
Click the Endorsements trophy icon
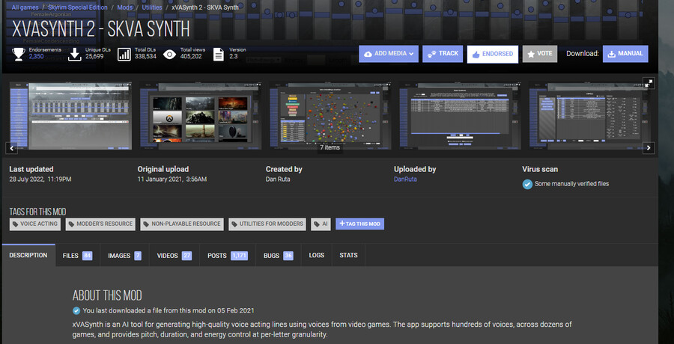(x=18, y=53)
